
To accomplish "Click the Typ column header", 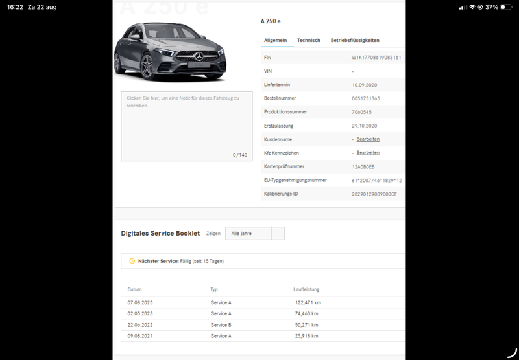I will point(214,289).
